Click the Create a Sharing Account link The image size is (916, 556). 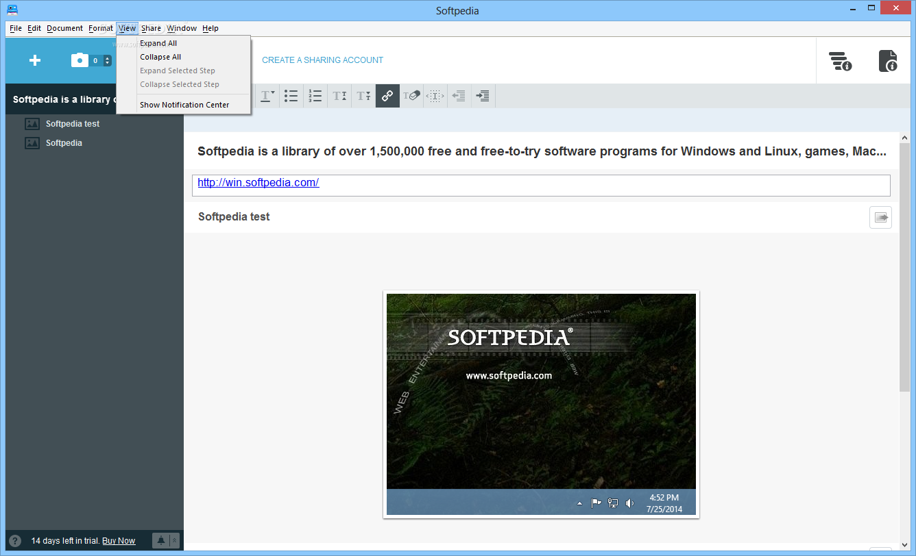tap(323, 60)
